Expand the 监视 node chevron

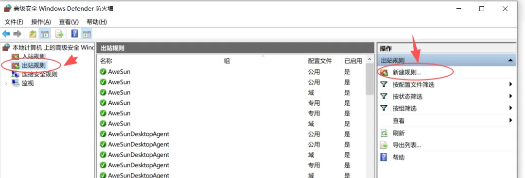pos(6,83)
